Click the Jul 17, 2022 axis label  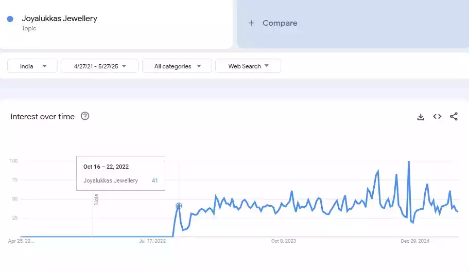point(152,241)
